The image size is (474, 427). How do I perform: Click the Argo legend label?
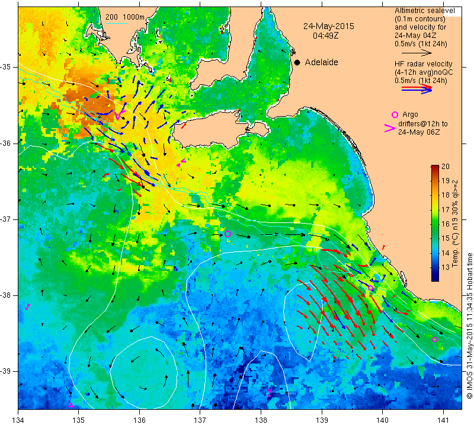click(x=410, y=114)
